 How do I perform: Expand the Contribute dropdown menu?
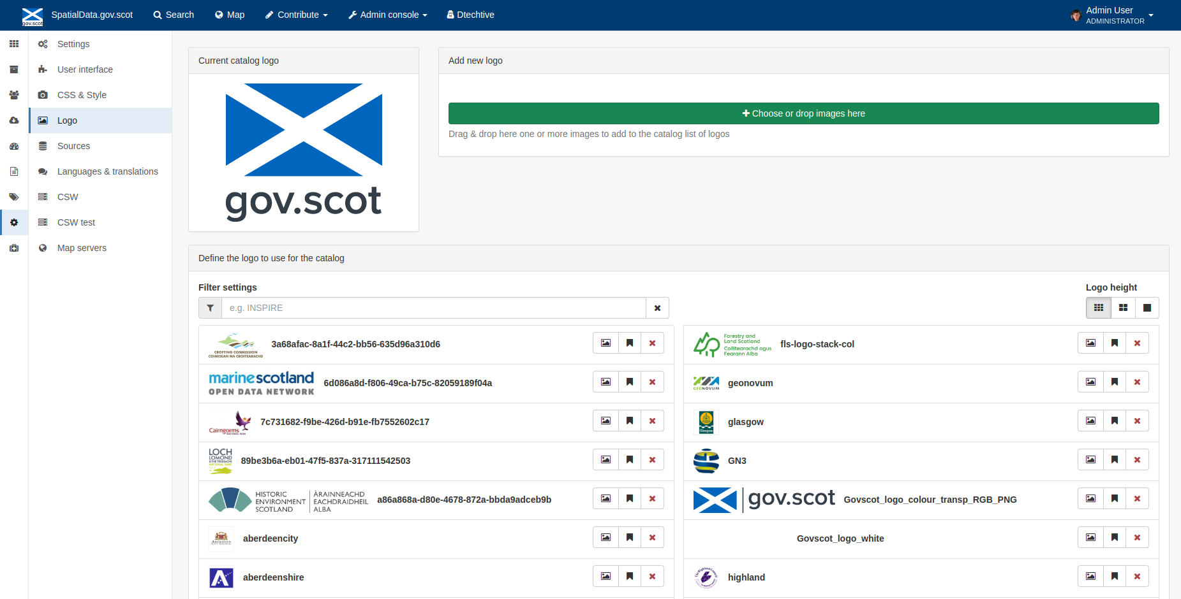point(297,15)
